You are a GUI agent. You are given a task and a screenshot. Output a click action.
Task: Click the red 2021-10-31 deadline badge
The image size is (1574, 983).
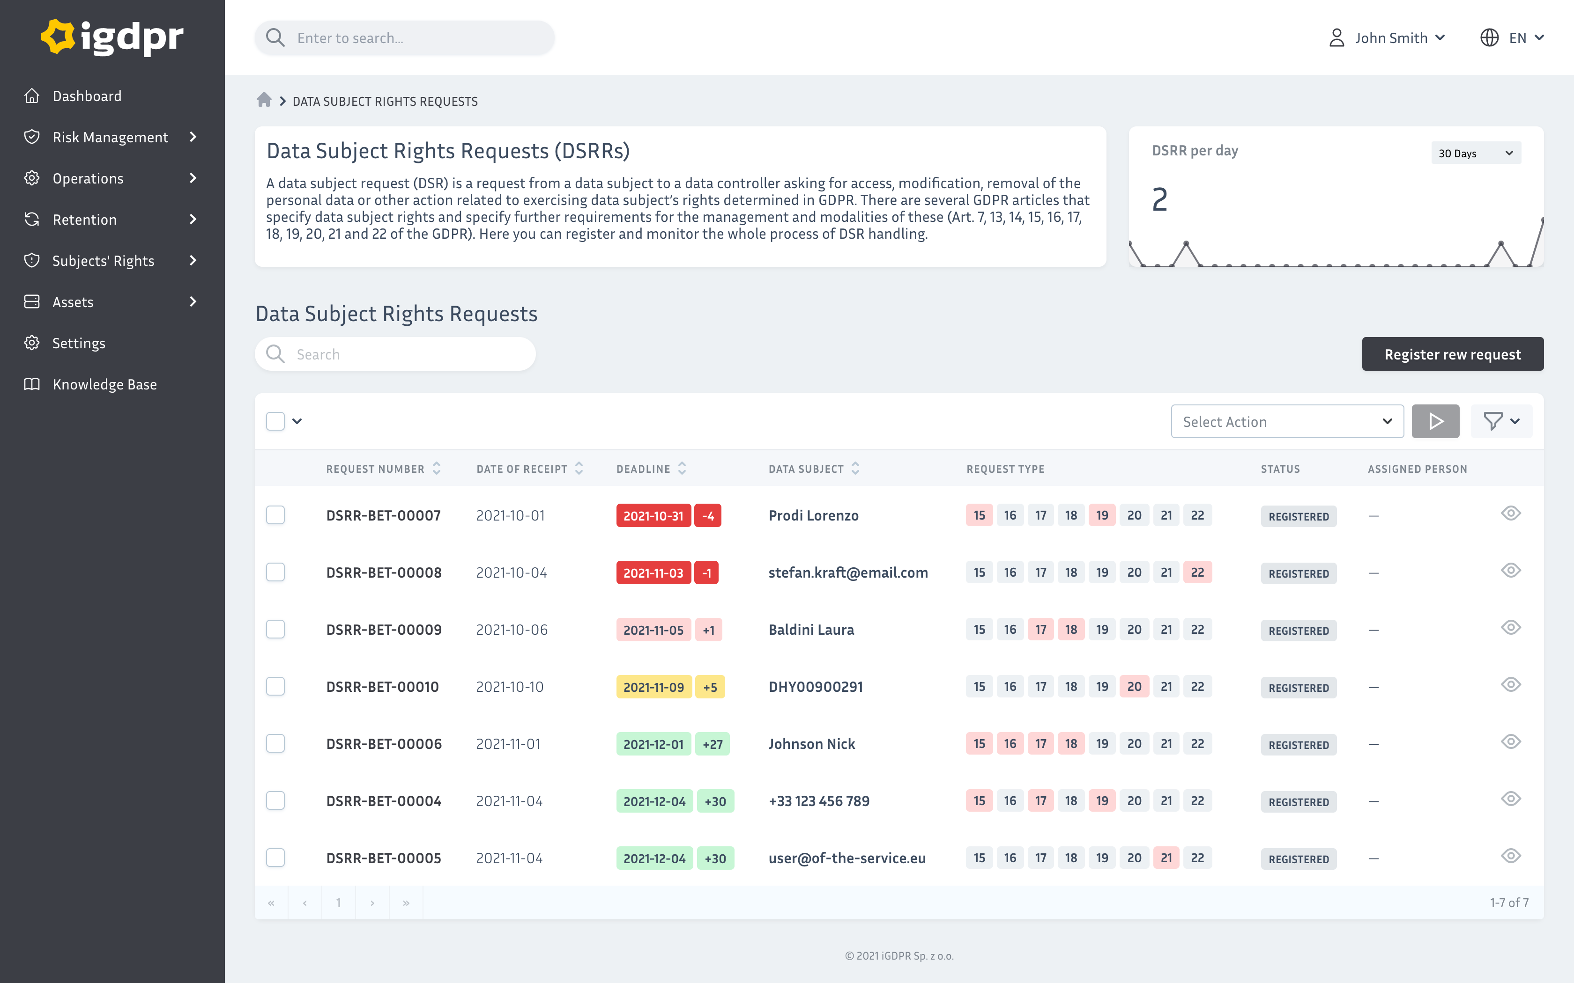(x=653, y=515)
